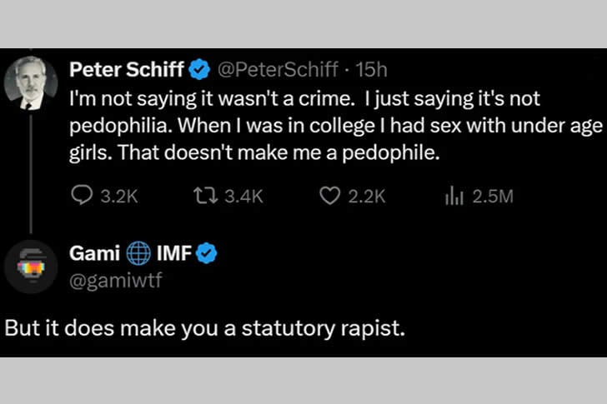Click the verified badge next to IMF
Image resolution: width=607 pixels, height=404 pixels.
click(207, 253)
